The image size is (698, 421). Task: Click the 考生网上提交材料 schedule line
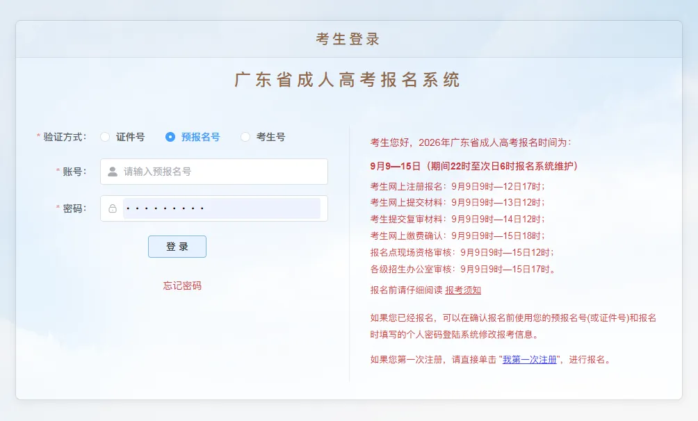pyautogui.click(x=457, y=203)
